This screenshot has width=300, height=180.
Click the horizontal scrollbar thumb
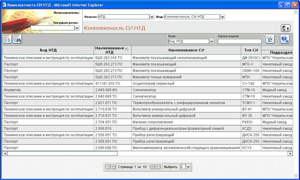click(x=62, y=154)
